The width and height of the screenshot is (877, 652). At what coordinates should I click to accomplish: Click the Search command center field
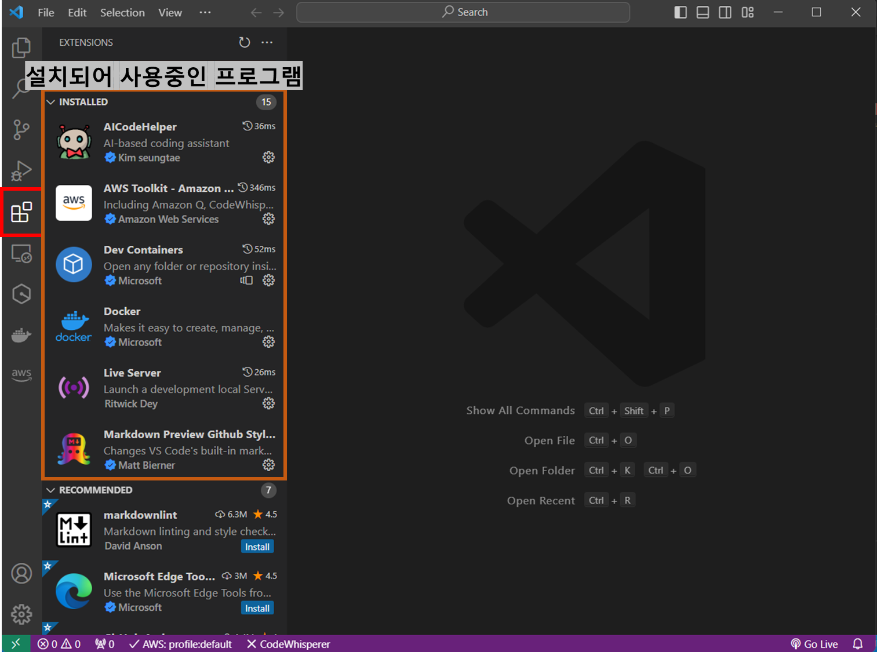pyautogui.click(x=463, y=12)
